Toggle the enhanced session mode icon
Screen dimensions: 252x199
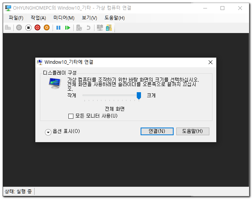100,28
